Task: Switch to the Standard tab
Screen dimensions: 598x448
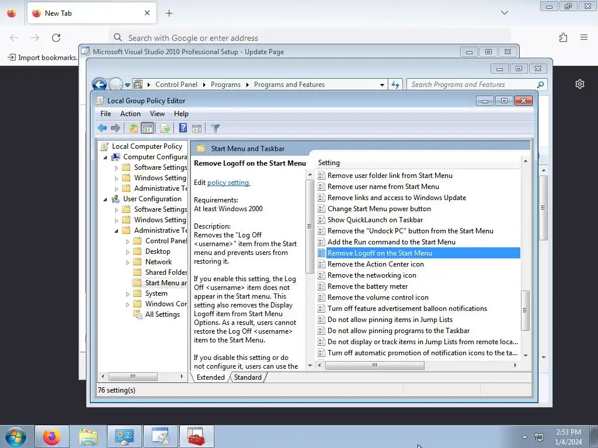Action: point(248,377)
